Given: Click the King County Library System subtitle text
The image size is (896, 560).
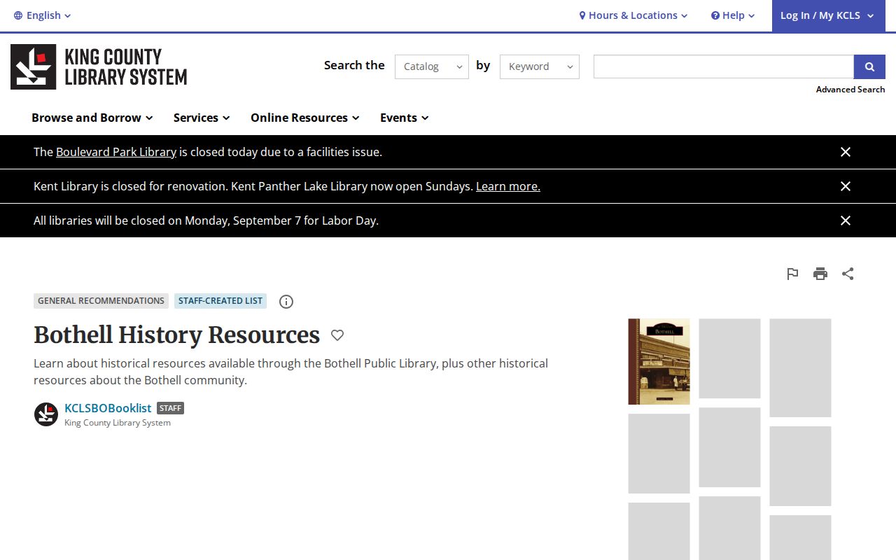Looking at the screenshot, I should (x=118, y=423).
